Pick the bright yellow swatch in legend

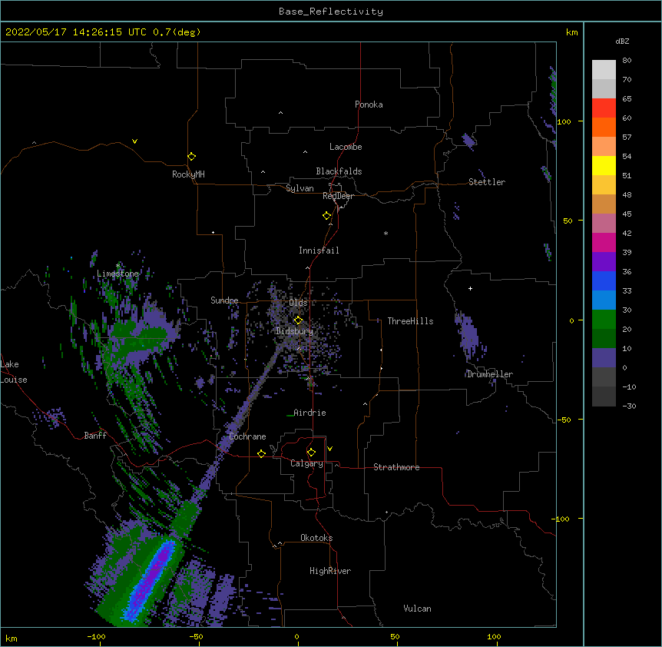[604, 165]
